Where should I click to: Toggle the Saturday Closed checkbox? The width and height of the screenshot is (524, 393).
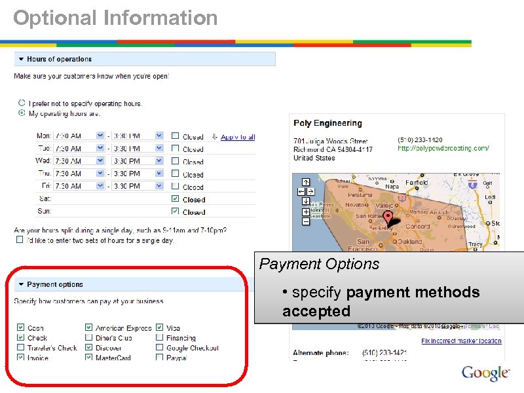pos(174,199)
